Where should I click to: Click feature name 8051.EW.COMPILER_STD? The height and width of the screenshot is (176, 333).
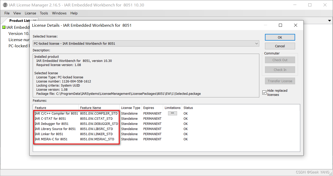(99, 113)
